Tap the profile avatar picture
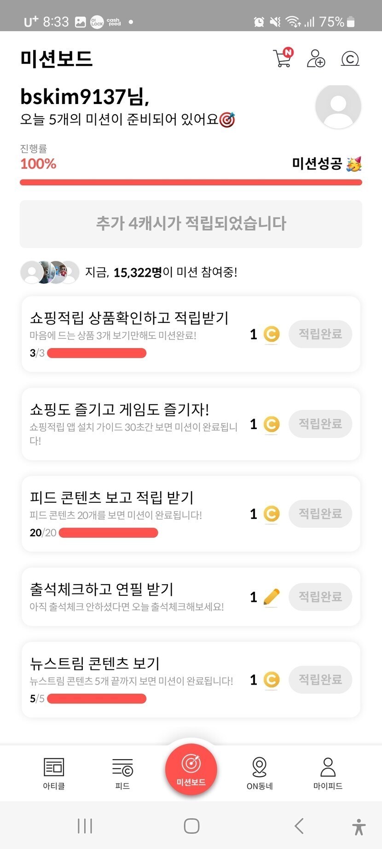The width and height of the screenshot is (382, 849). (338, 106)
